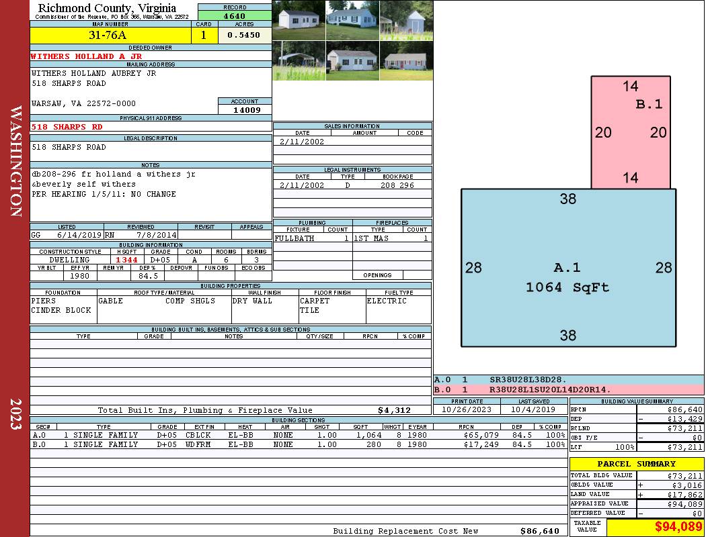Click exterior finish WDFRM in section B.0
The width and height of the screenshot is (706, 537).
coord(198,444)
